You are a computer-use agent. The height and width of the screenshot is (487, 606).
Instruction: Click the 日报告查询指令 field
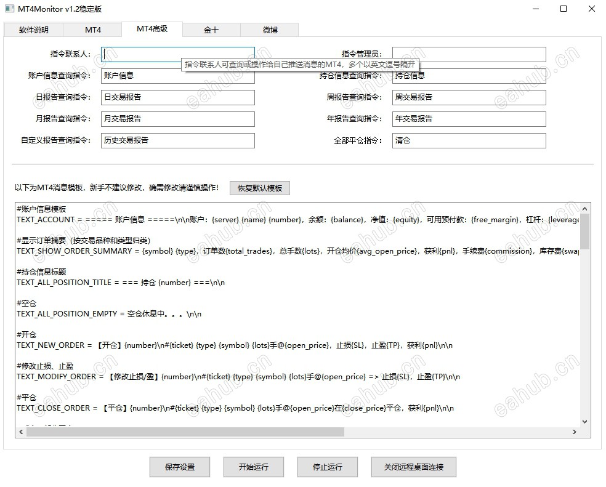[x=178, y=97]
